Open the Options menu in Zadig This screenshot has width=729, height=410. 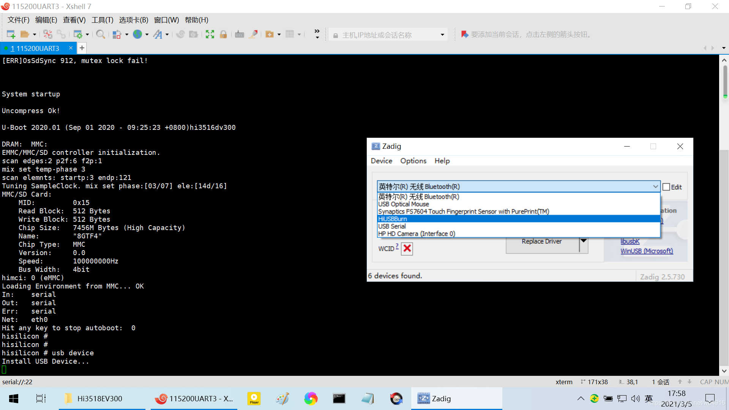pyautogui.click(x=413, y=161)
